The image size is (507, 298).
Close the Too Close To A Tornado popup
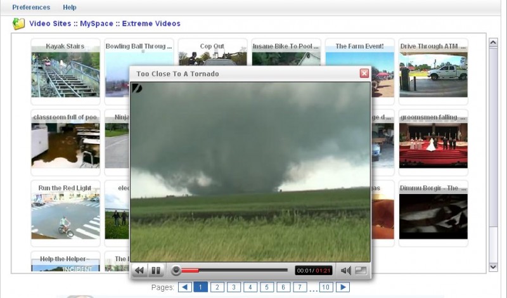click(x=364, y=74)
